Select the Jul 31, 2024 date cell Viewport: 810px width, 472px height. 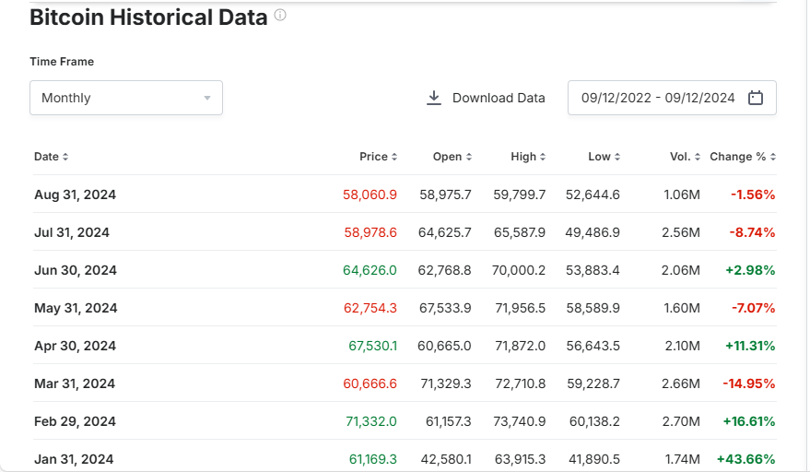72,232
